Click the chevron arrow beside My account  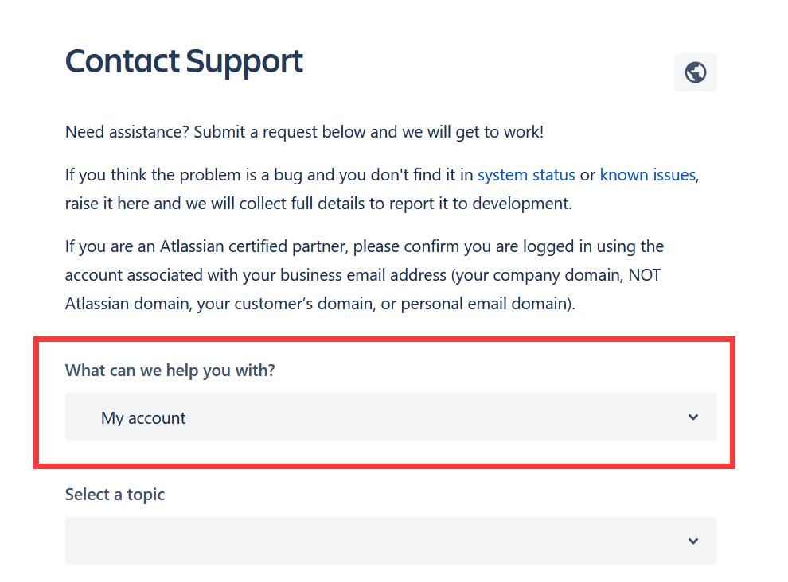pos(693,417)
